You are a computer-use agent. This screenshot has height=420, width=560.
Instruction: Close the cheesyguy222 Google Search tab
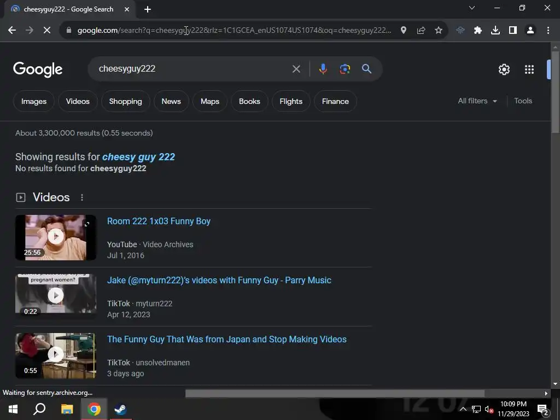(x=127, y=9)
